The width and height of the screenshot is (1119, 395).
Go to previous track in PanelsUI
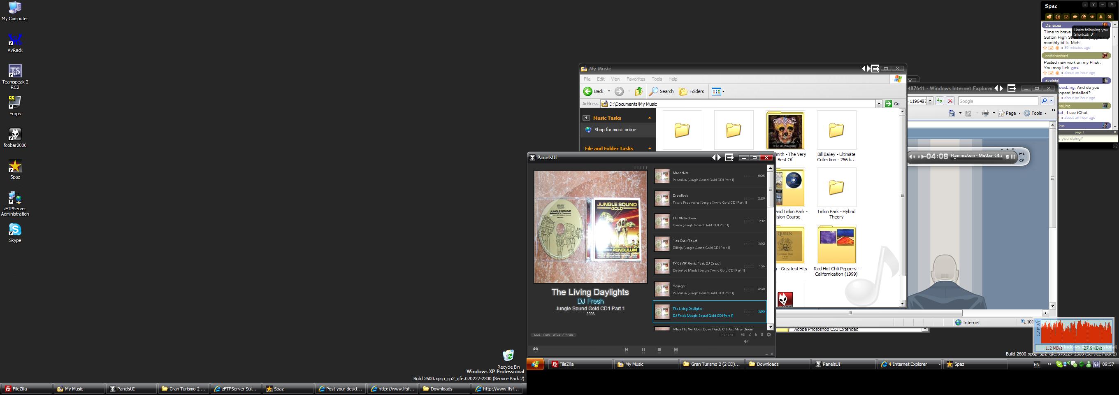627,349
